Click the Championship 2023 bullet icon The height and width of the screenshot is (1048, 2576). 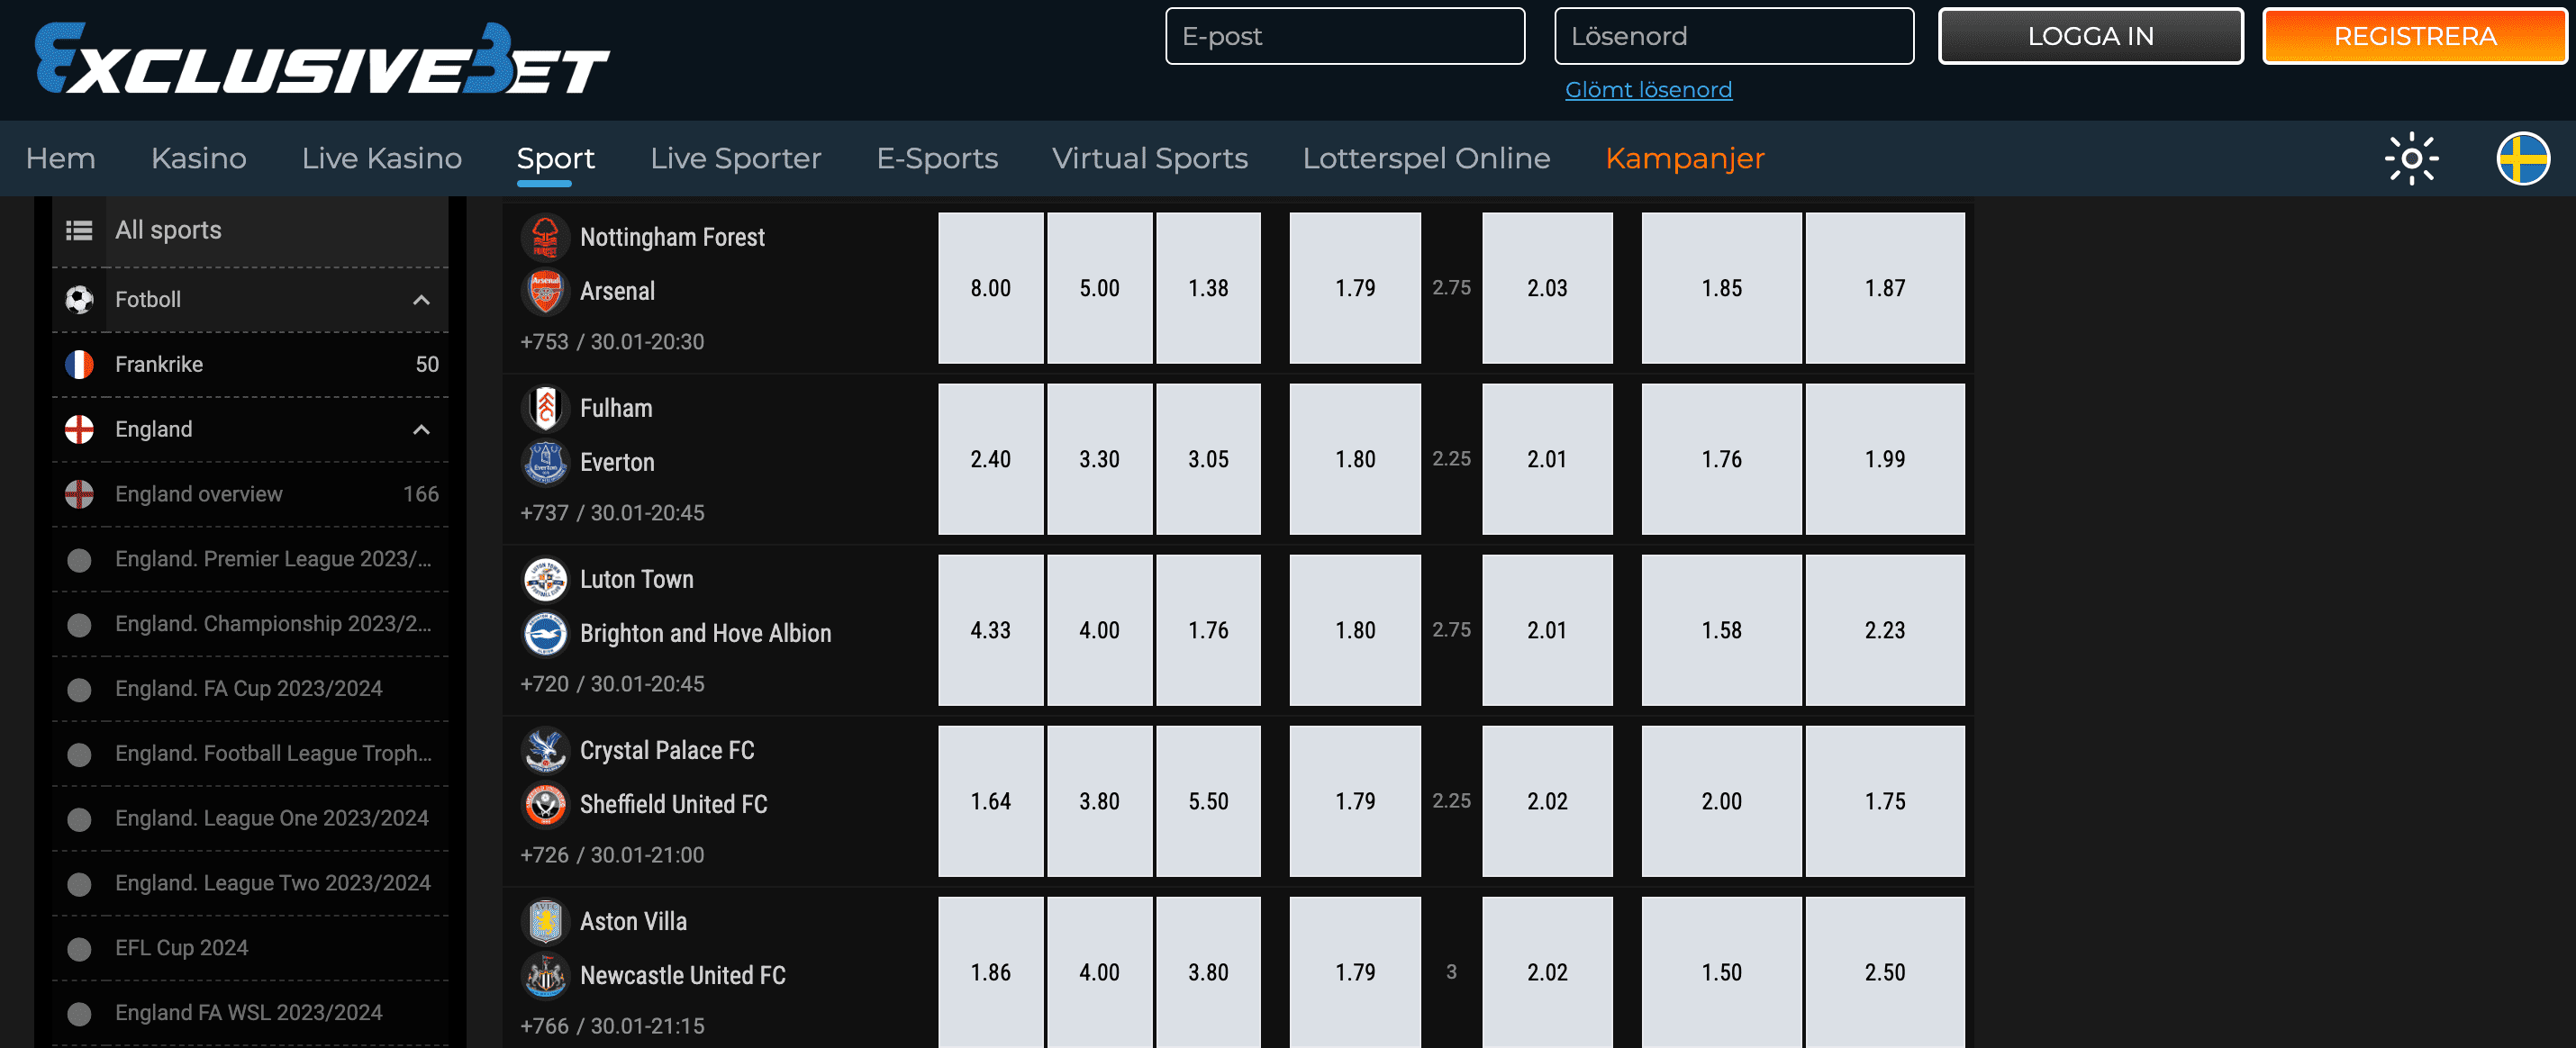coord(79,625)
